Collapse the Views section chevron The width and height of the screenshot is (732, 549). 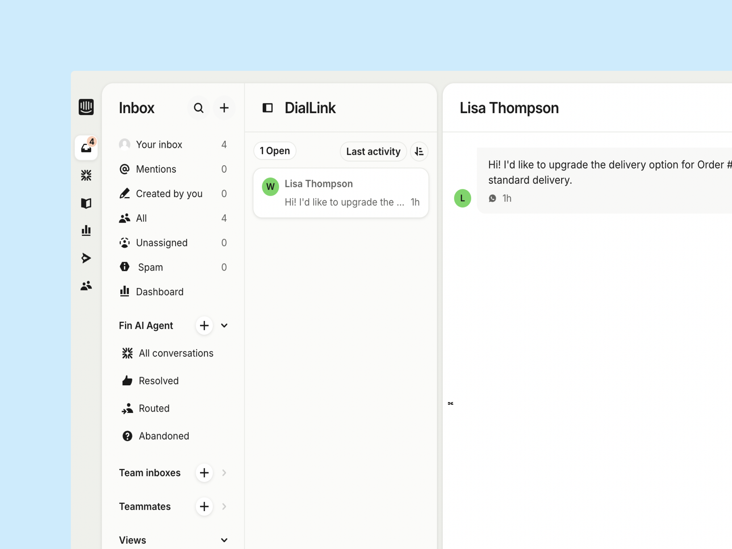(224, 540)
